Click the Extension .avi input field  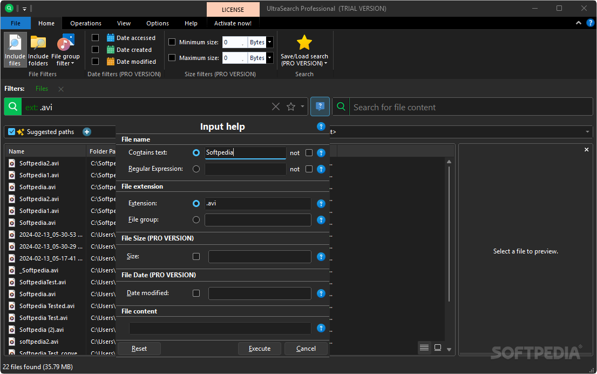coord(258,204)
